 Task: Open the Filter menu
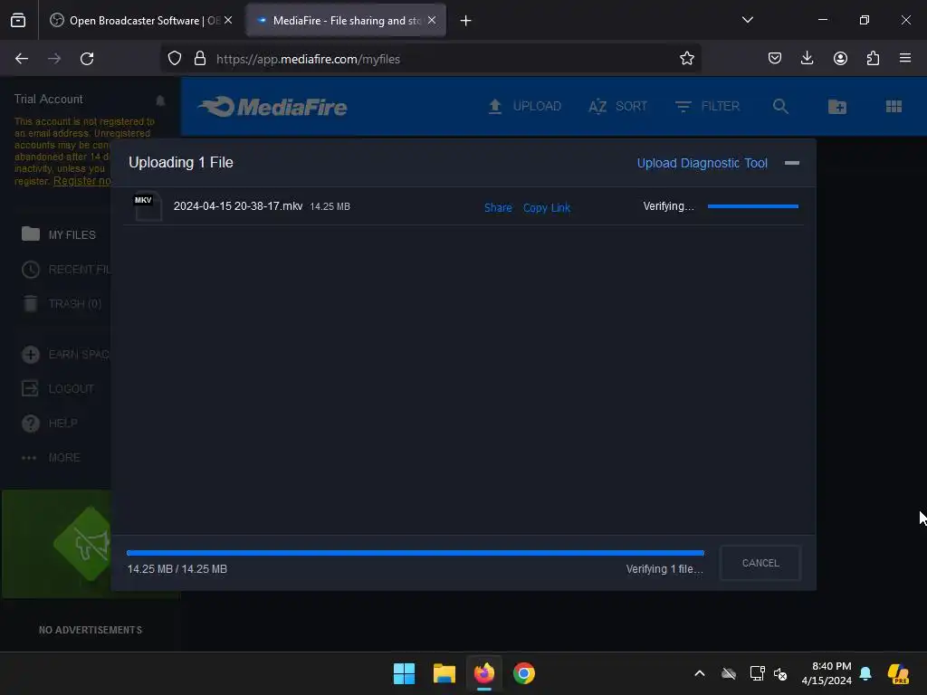pos(707,107)
